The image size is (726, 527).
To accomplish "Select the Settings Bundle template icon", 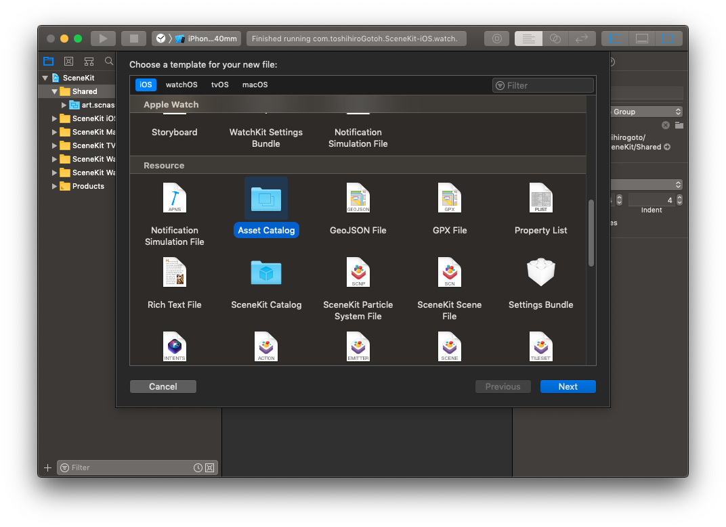I will (540, 272).
